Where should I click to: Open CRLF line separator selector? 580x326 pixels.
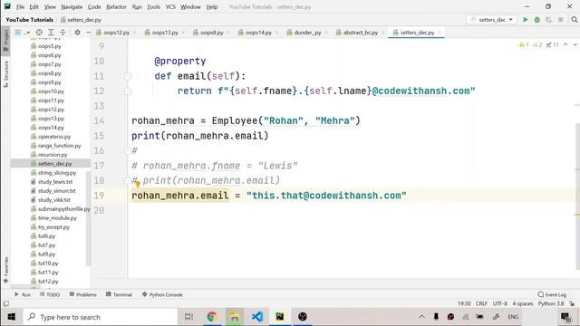pos(481,303)
